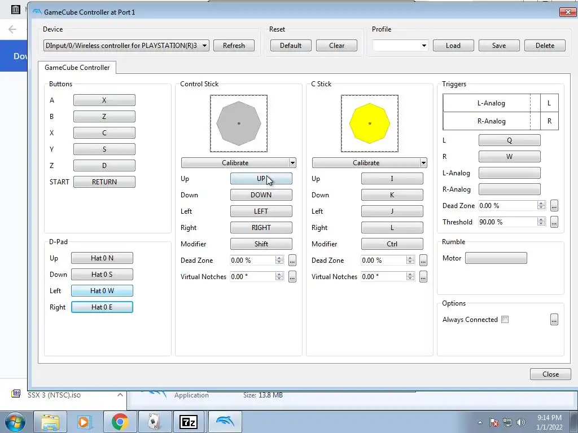The width and height of the screenshot is (578, 433).
Task: Open clock showing 9:14 PM
Action: coord(549,422)
